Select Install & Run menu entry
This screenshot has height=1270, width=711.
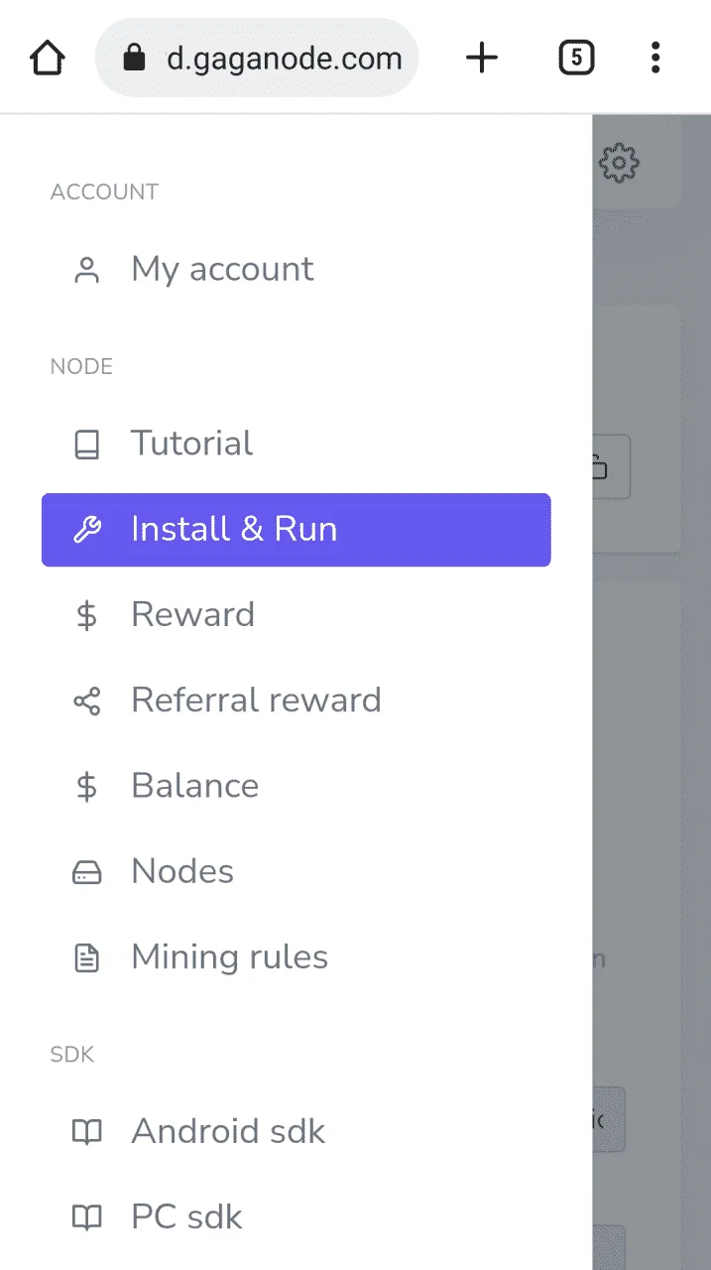click(x=296, y=530)
